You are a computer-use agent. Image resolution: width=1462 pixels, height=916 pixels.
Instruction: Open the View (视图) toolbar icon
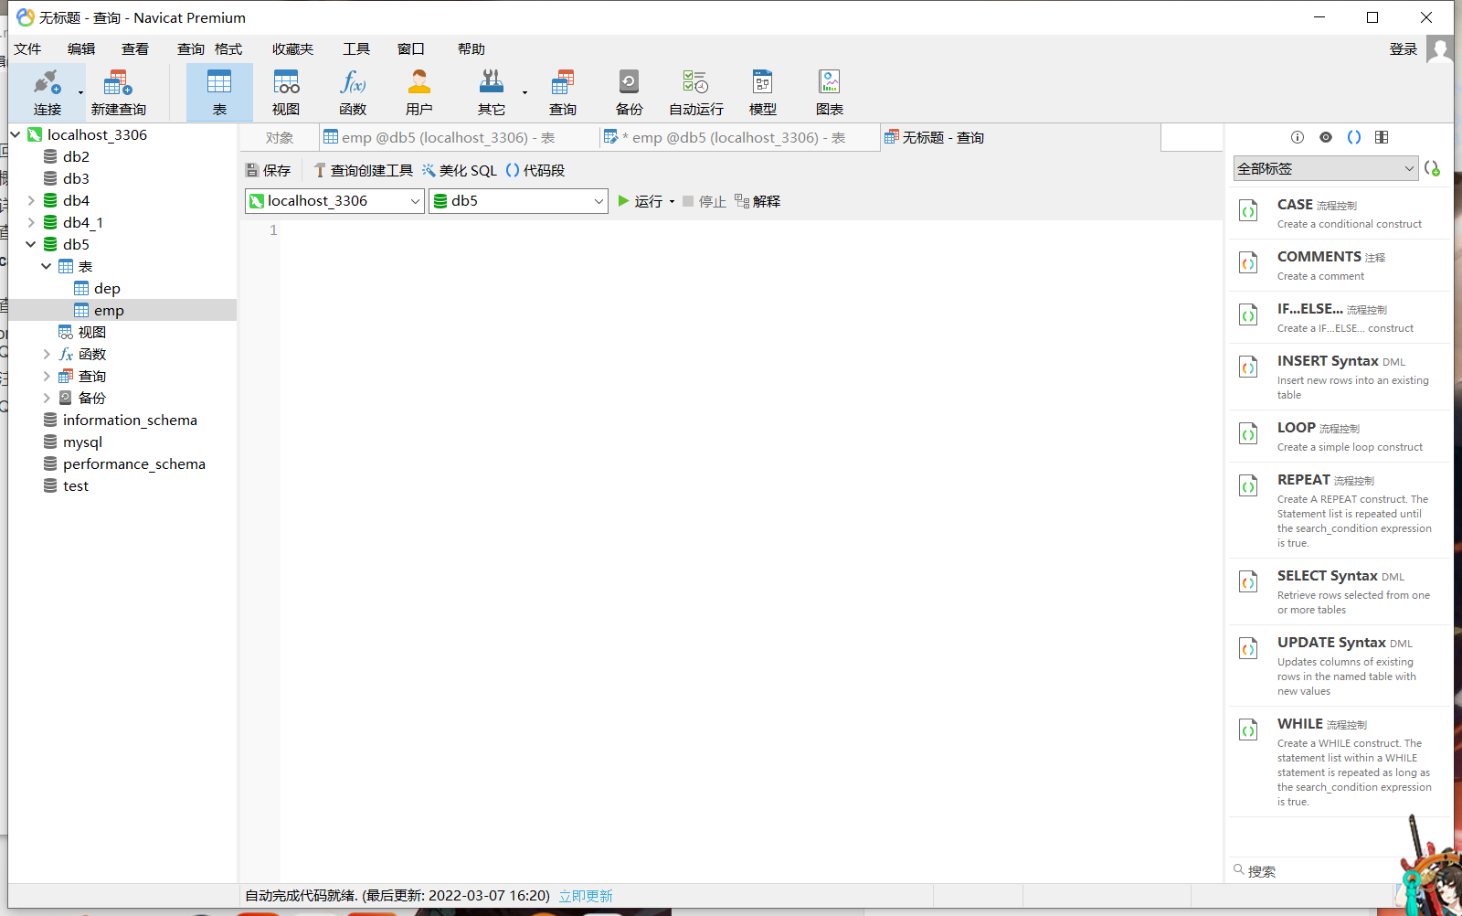point(286,92)
